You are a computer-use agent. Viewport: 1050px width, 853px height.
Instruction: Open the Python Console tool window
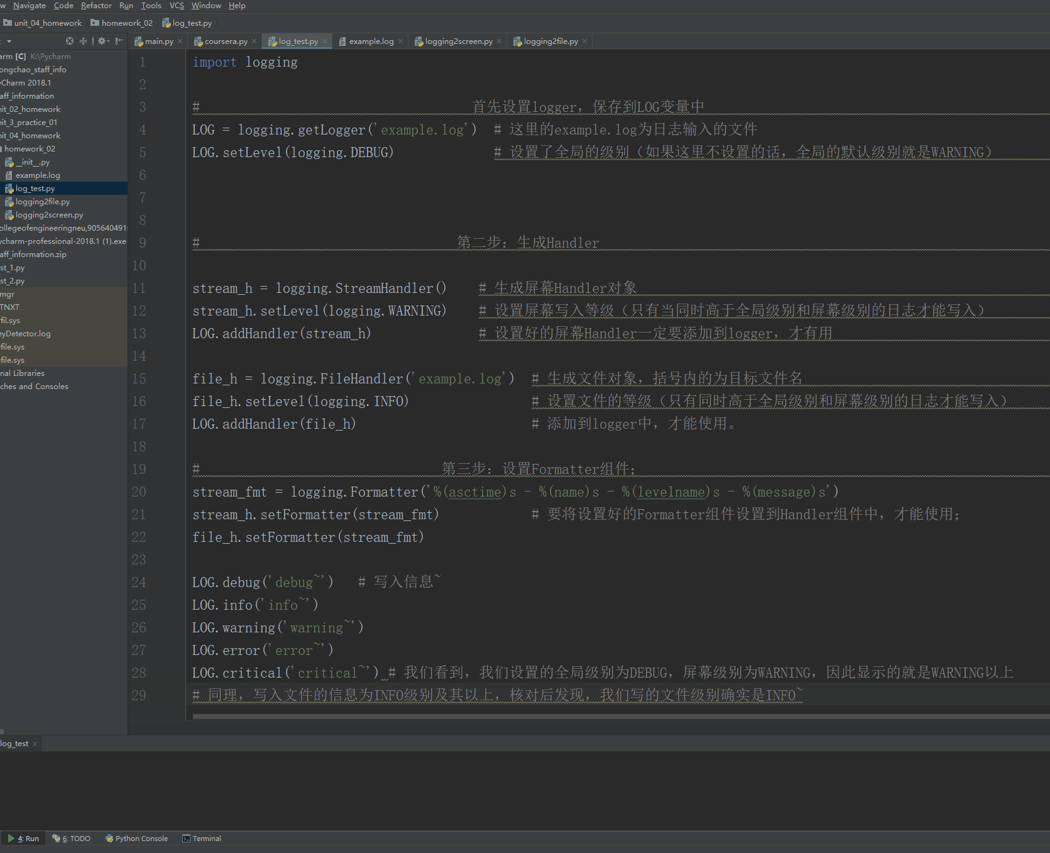[136, 839]
